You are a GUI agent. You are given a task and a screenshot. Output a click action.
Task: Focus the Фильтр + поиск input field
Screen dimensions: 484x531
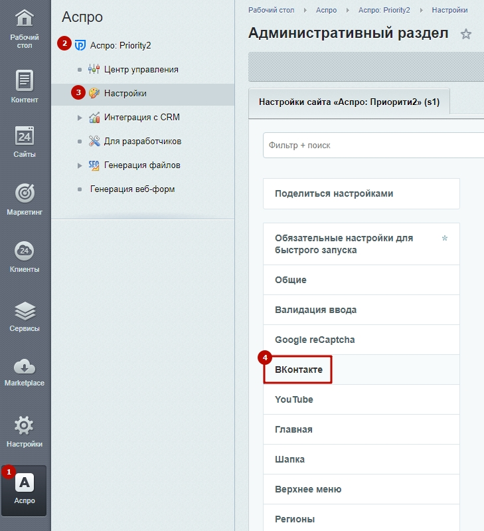pyautogui.click(x=374, y=146)
